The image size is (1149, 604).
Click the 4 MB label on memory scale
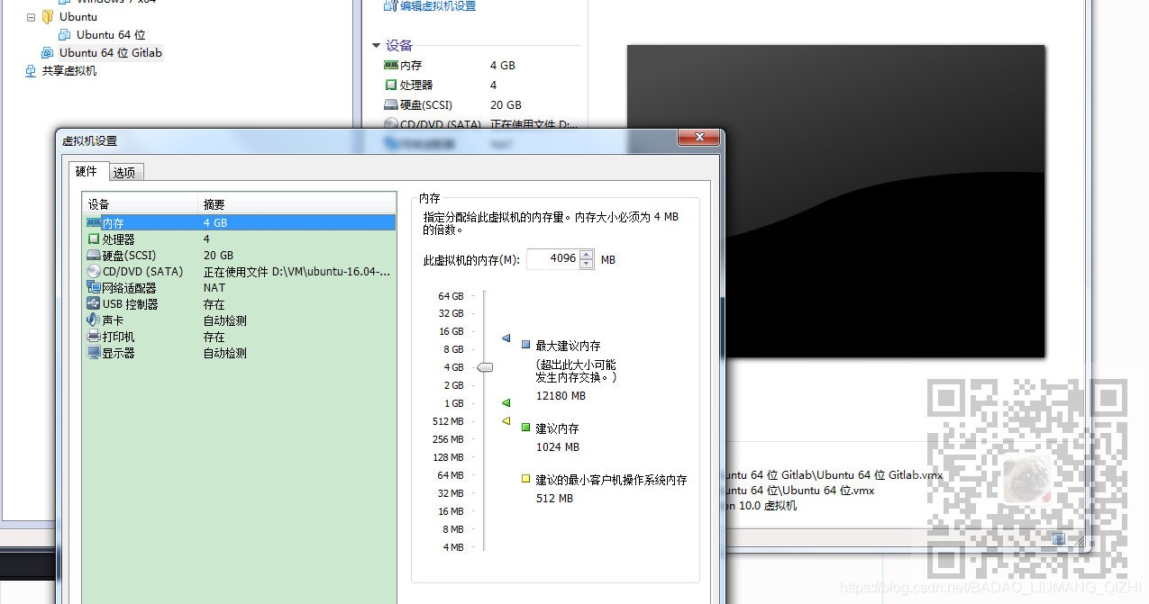[x=453, y=547]
